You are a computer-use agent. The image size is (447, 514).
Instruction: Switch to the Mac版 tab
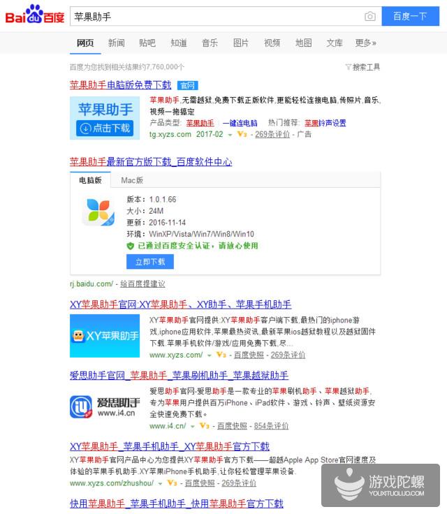pyautogui.click(x=132, y=180)
